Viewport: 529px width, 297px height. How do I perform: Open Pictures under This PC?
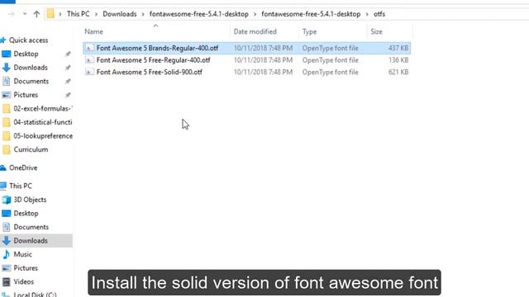(26, 268)
